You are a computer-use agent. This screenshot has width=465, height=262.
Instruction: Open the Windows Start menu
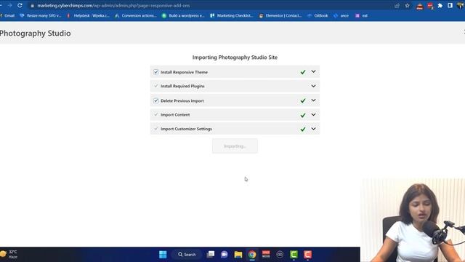tap(163, 254)
